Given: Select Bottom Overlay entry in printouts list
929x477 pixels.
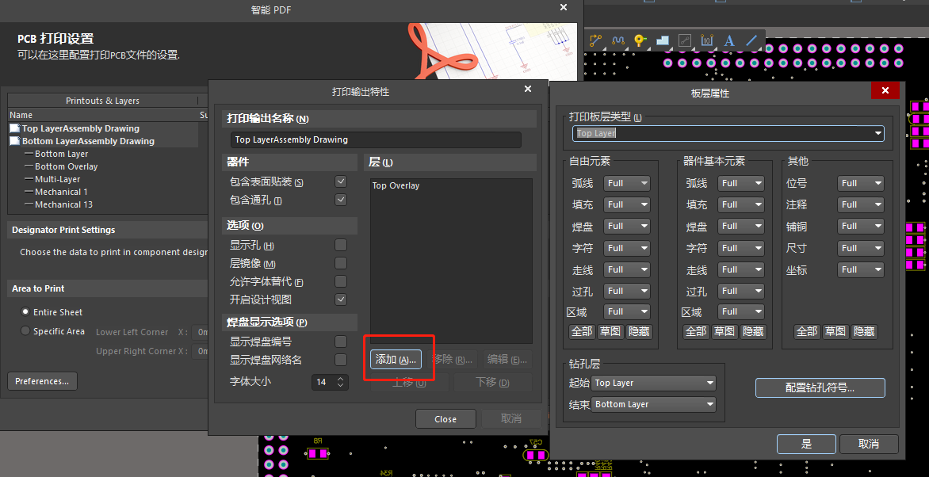Looking at the screenshot, I should pyautogui.click(x=66, y=166).
